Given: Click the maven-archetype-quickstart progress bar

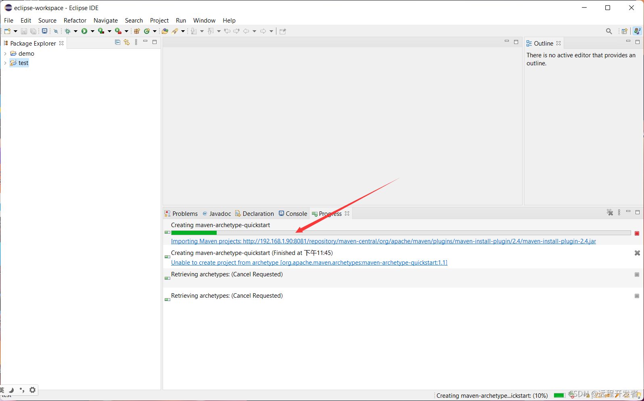Looking at the screenshot, I should pos(401,233).
